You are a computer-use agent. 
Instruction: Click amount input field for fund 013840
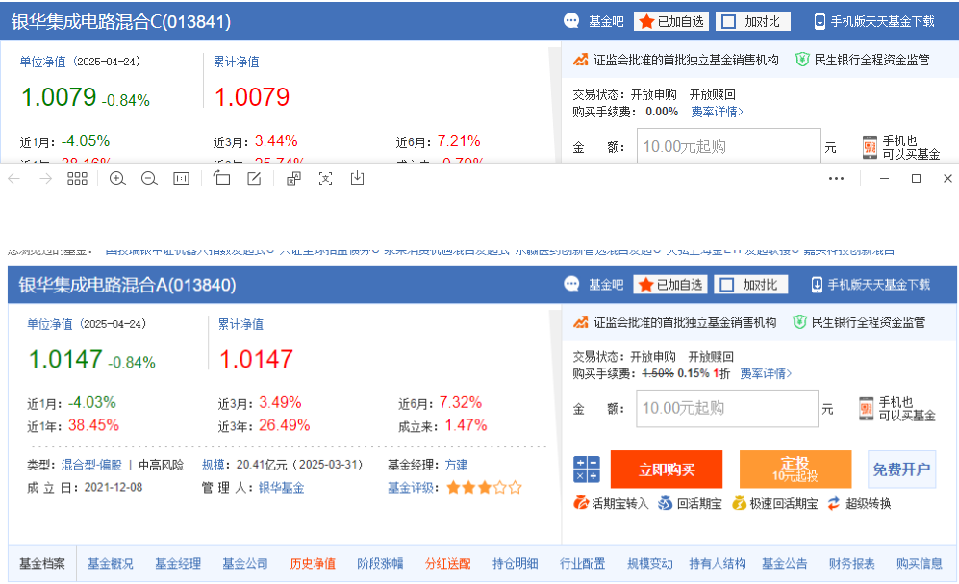pyautogui.click(x=727, y=409)
